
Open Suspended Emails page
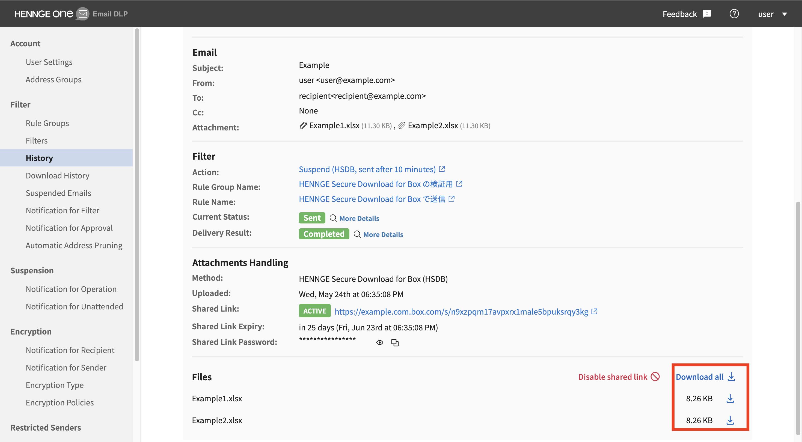(58, 193)
